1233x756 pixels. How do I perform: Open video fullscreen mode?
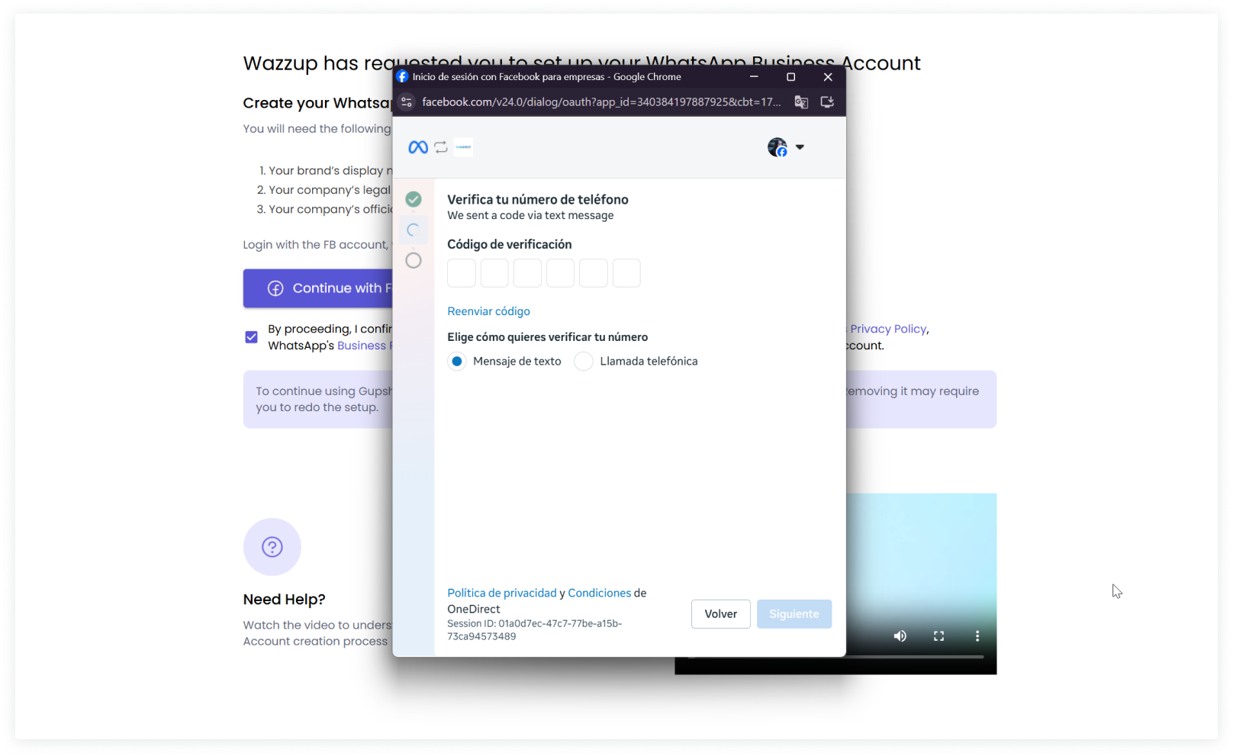coord(939,636)
